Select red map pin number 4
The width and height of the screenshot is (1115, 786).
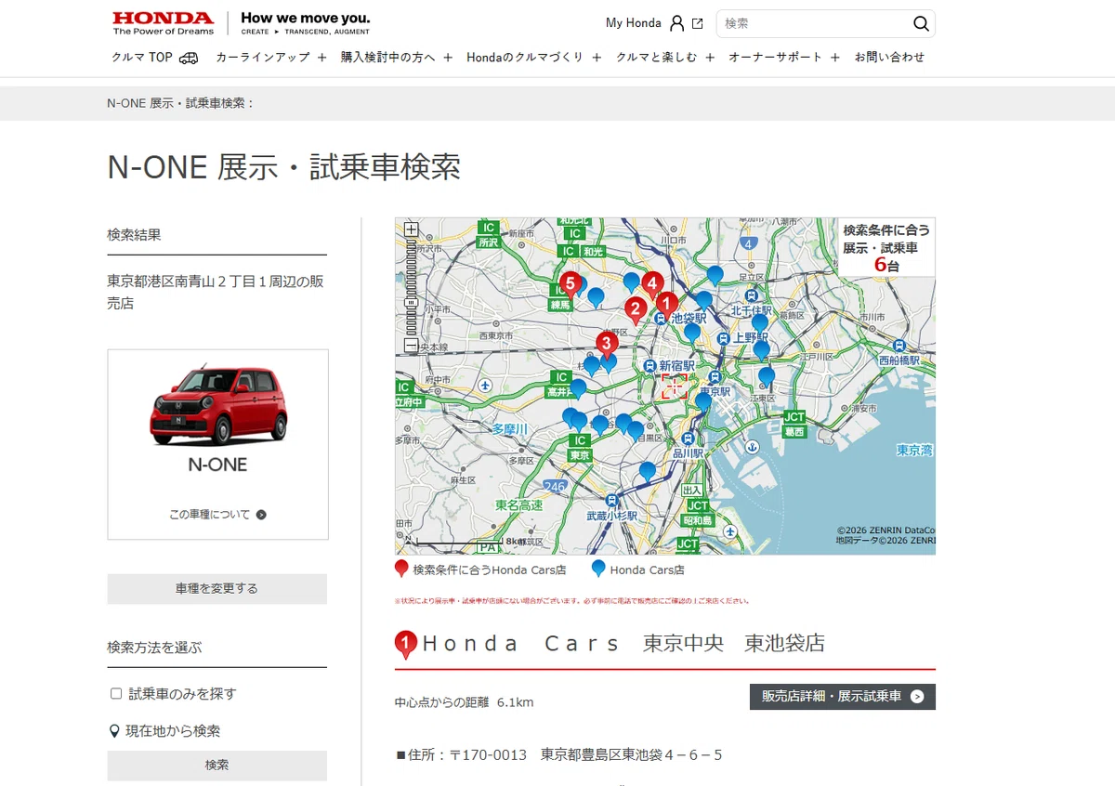[652, 284]
